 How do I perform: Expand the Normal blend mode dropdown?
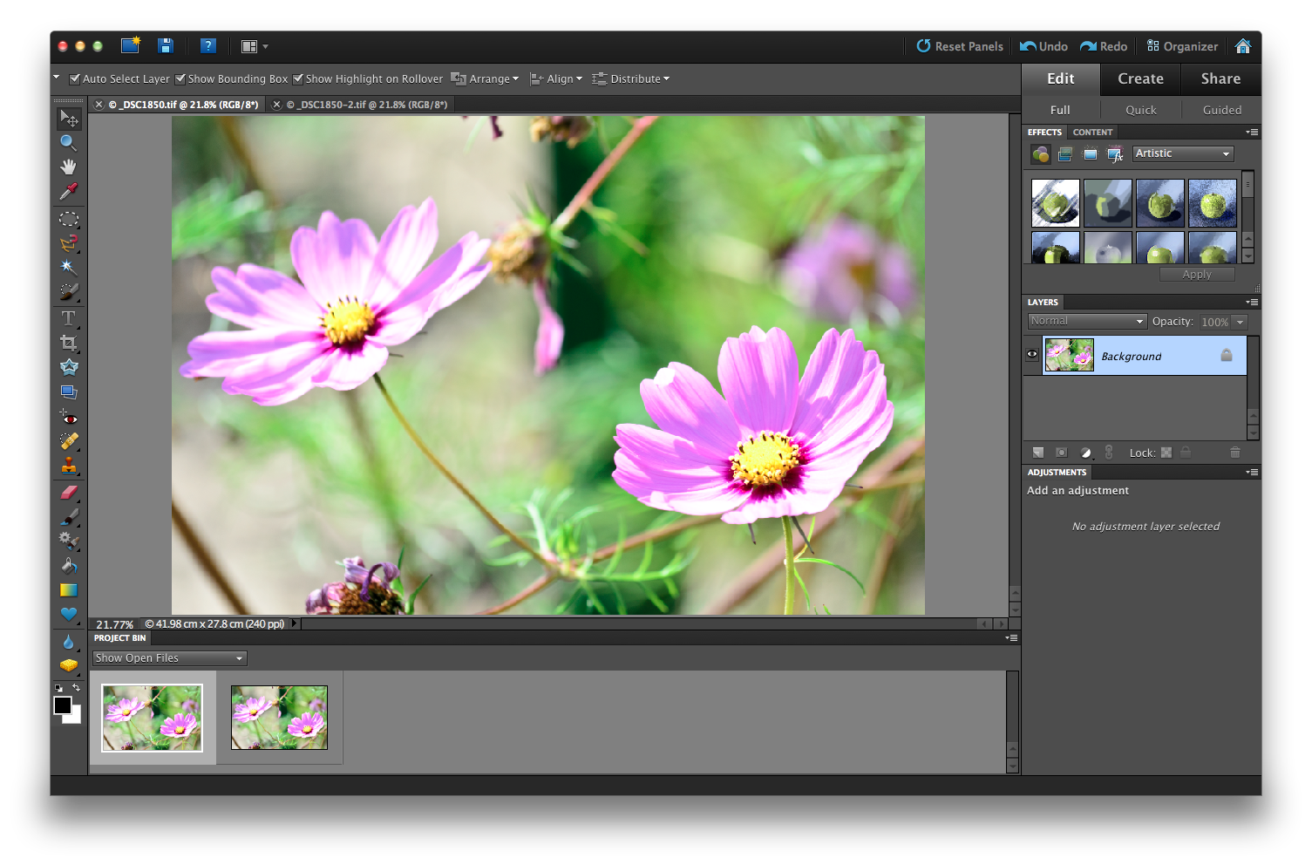1086,322
